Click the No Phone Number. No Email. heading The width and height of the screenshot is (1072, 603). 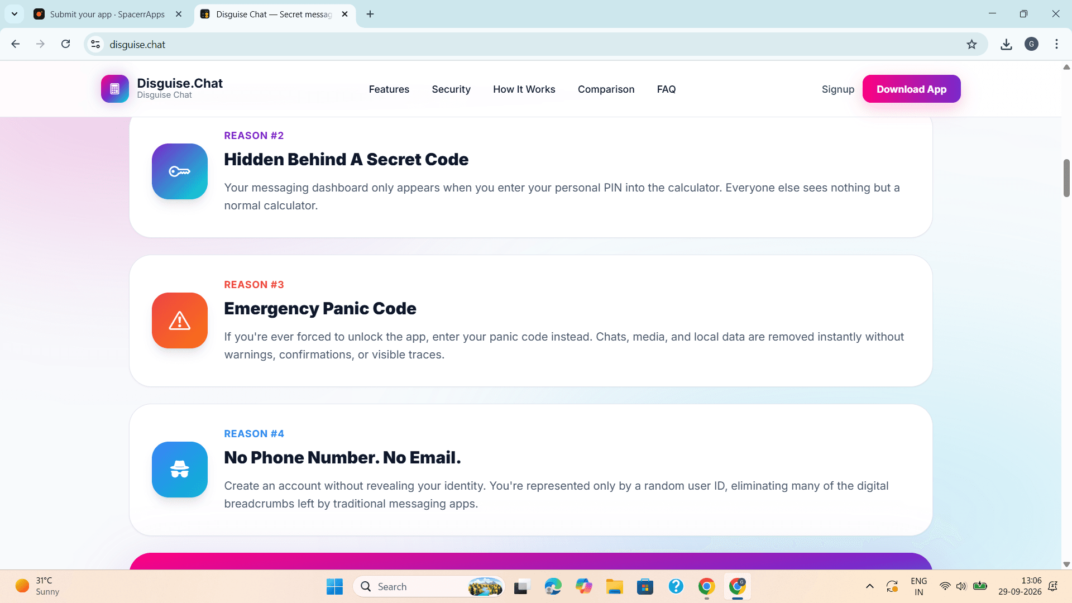coord(342,457)
